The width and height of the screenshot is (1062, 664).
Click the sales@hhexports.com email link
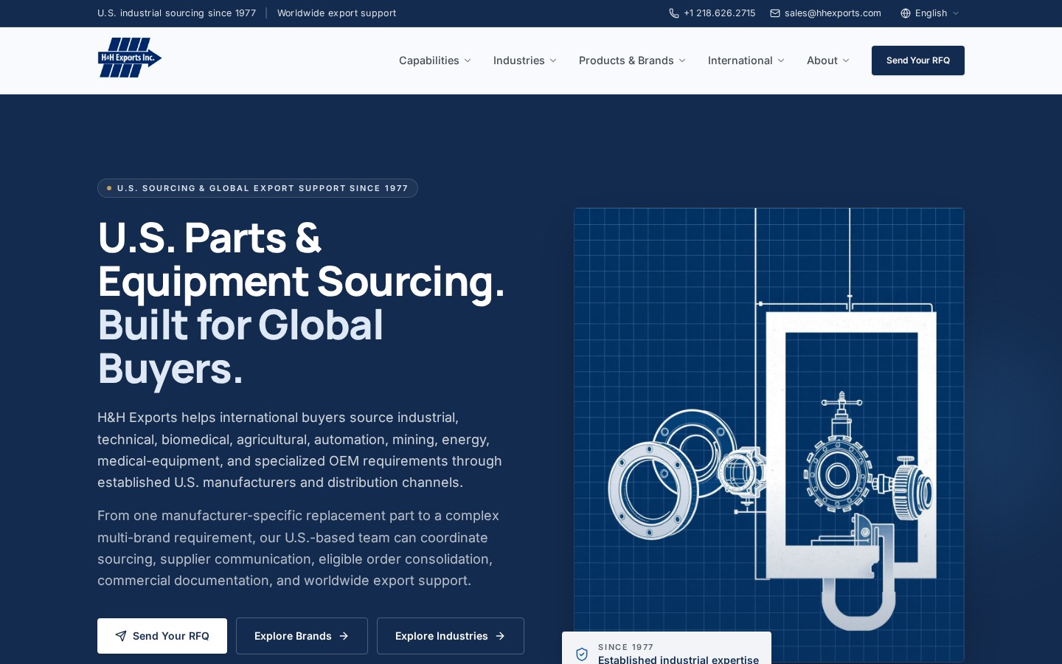[x=826, y=13]
